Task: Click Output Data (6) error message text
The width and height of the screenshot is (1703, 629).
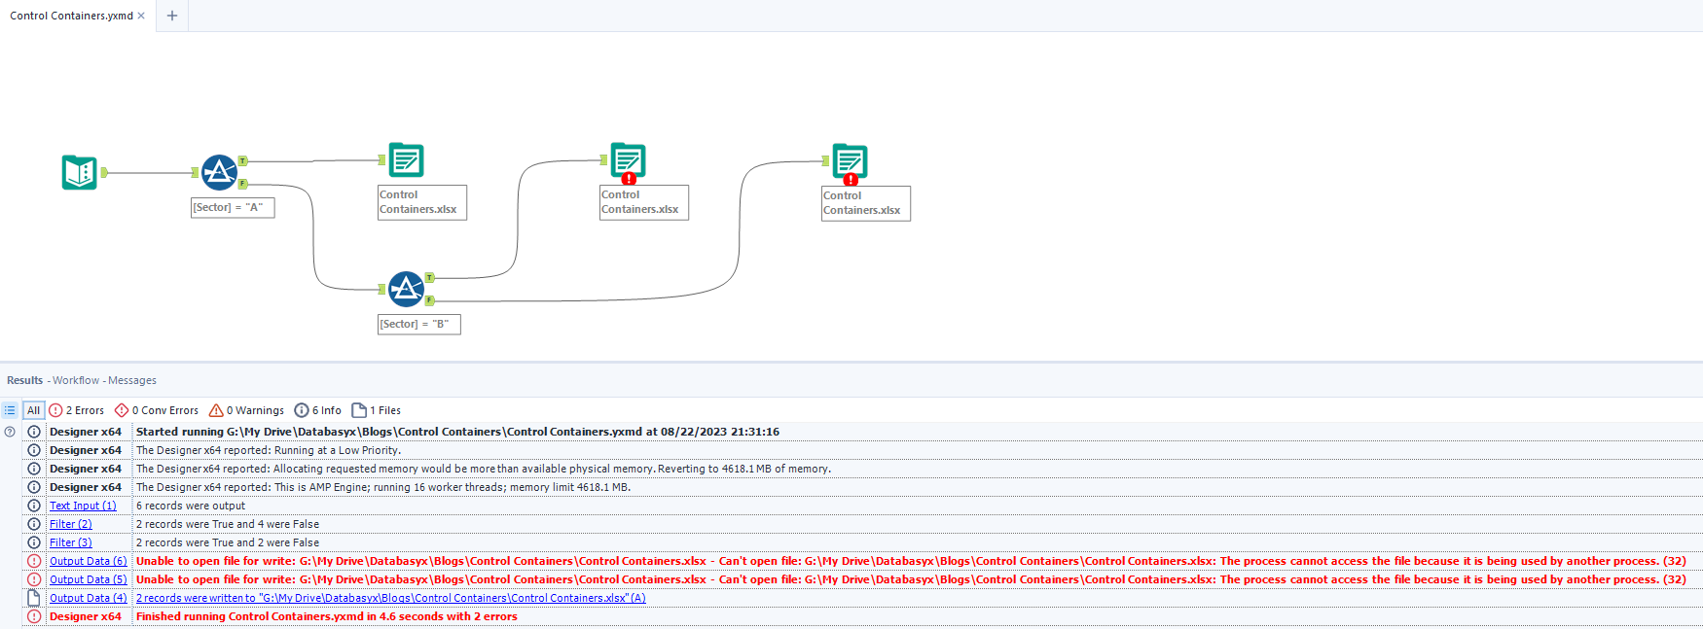Action: pos(911,561)
